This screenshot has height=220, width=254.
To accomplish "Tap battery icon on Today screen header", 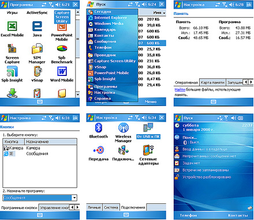I will pos(241,118).
